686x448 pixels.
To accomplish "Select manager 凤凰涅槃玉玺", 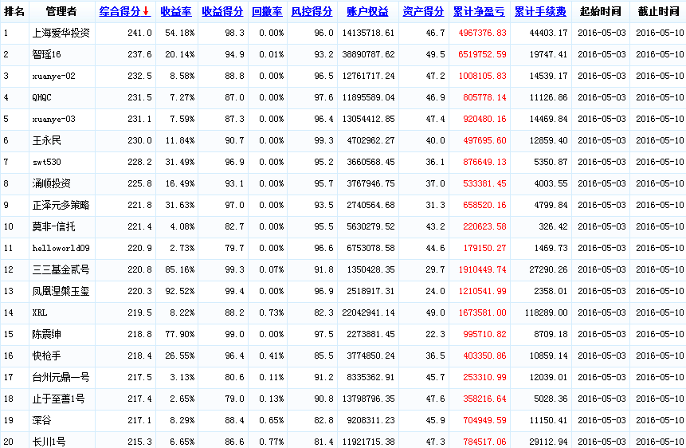I will (61, 291).
